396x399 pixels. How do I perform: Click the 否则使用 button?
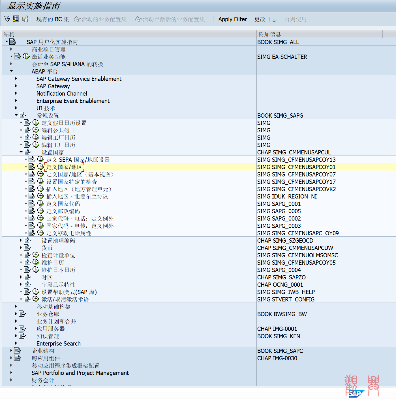click(296, 19)
